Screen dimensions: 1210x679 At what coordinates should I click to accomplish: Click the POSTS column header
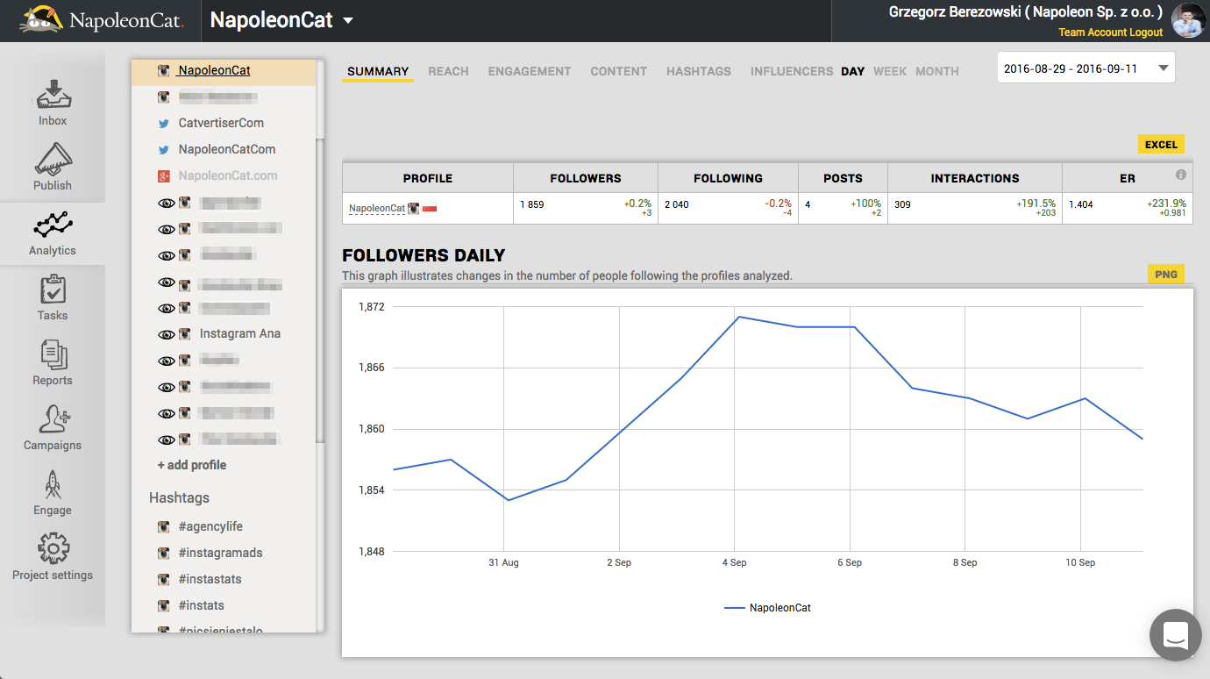843,178
